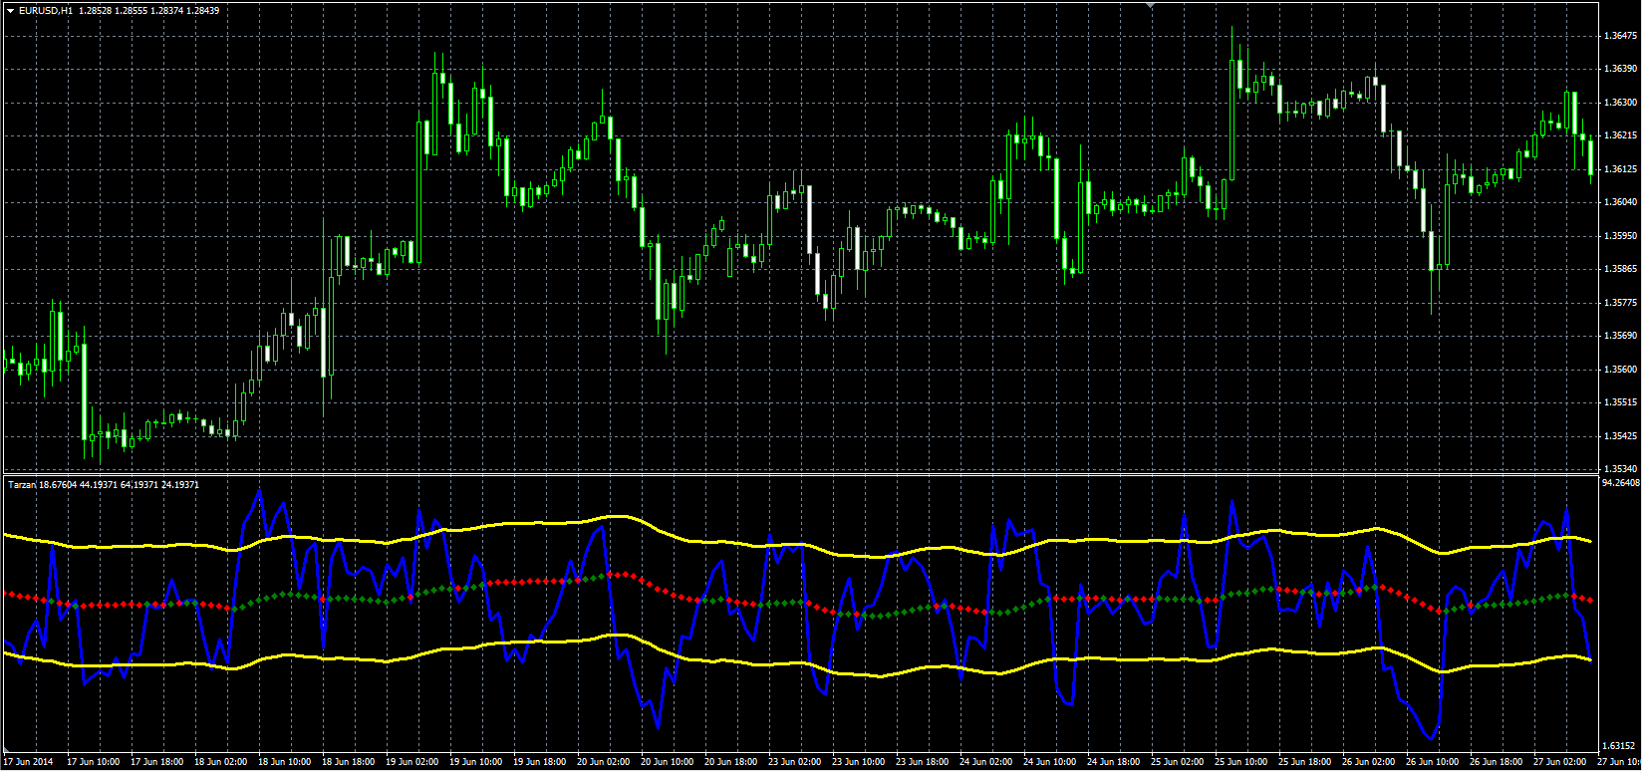The width and height of the screenshot is (1642, 771).
Task: Click the 24 Jun 02:00 time axis label
Action: pyautogui.click(x=987, y=762)
